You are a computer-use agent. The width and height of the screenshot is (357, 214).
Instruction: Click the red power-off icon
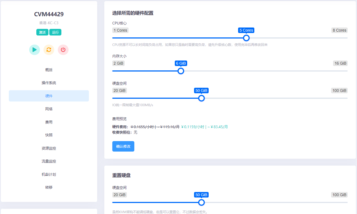tap(63, 50)
